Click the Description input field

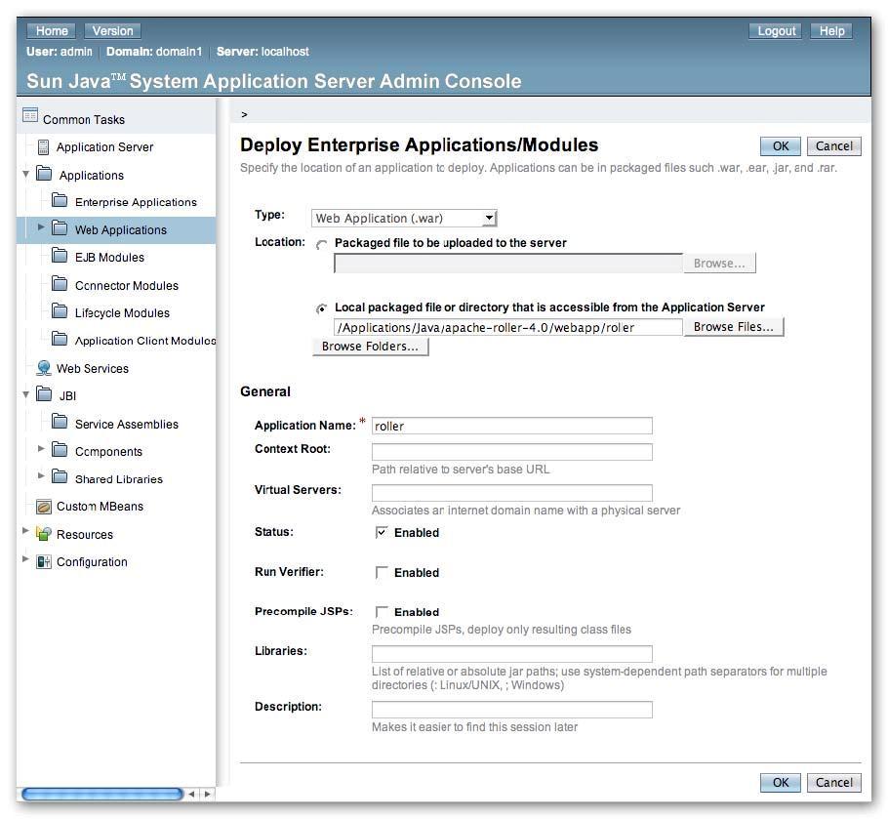(512, 710)
